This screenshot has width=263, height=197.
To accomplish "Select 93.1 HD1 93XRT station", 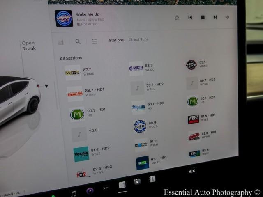I will (151, 163).
